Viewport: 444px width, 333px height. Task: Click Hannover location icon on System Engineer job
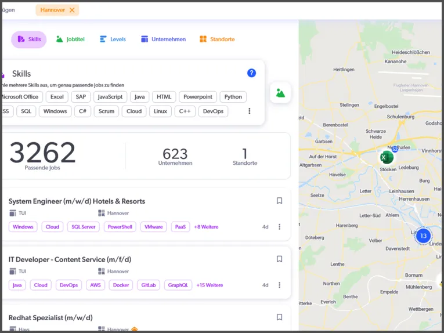[102, 213]
